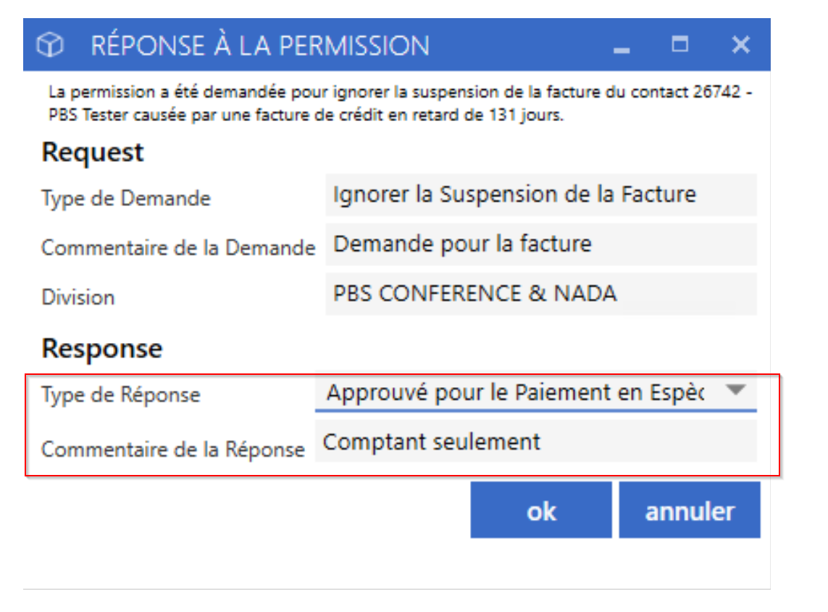Select the 'Ignorer la Suspension de la Facture' field
Image resolution: width=828 pixels, height=612 pixels.
pos(540,194)
